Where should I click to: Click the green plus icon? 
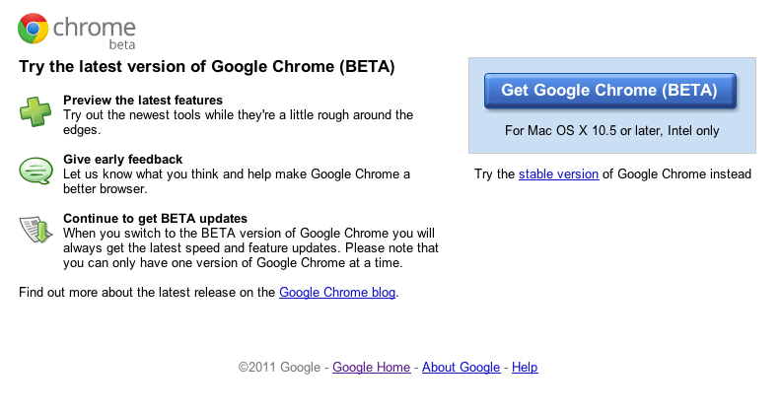[36, 111]
